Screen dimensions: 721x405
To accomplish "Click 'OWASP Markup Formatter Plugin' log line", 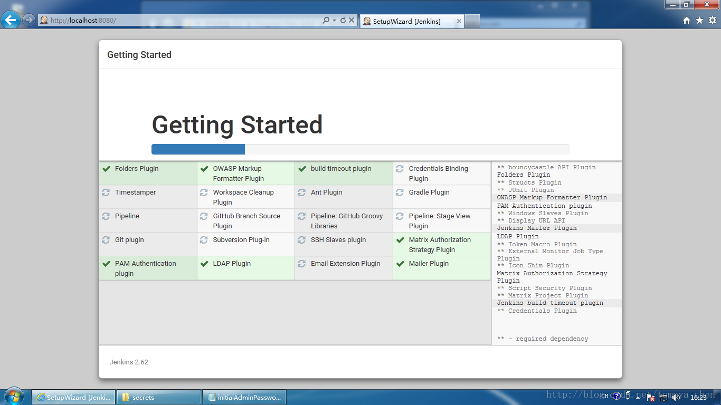I will [552, 198].
